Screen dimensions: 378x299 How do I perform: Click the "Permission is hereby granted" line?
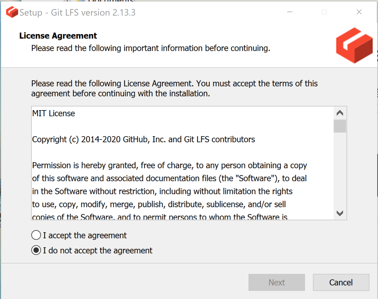click(169, 166)
